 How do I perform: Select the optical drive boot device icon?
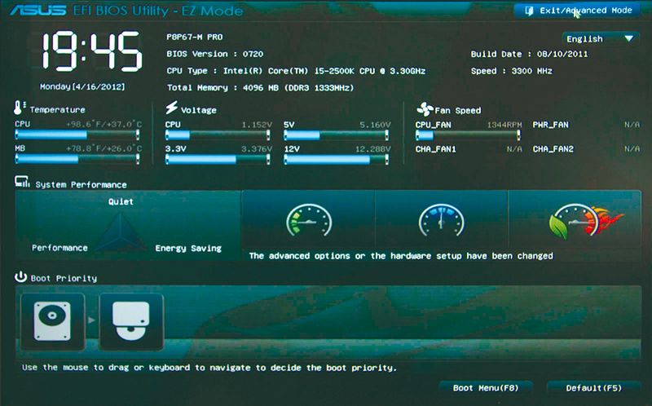click(131, 321)
